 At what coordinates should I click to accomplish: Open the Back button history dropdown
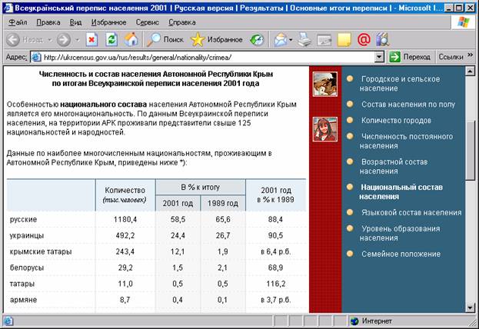pos(48,39)
